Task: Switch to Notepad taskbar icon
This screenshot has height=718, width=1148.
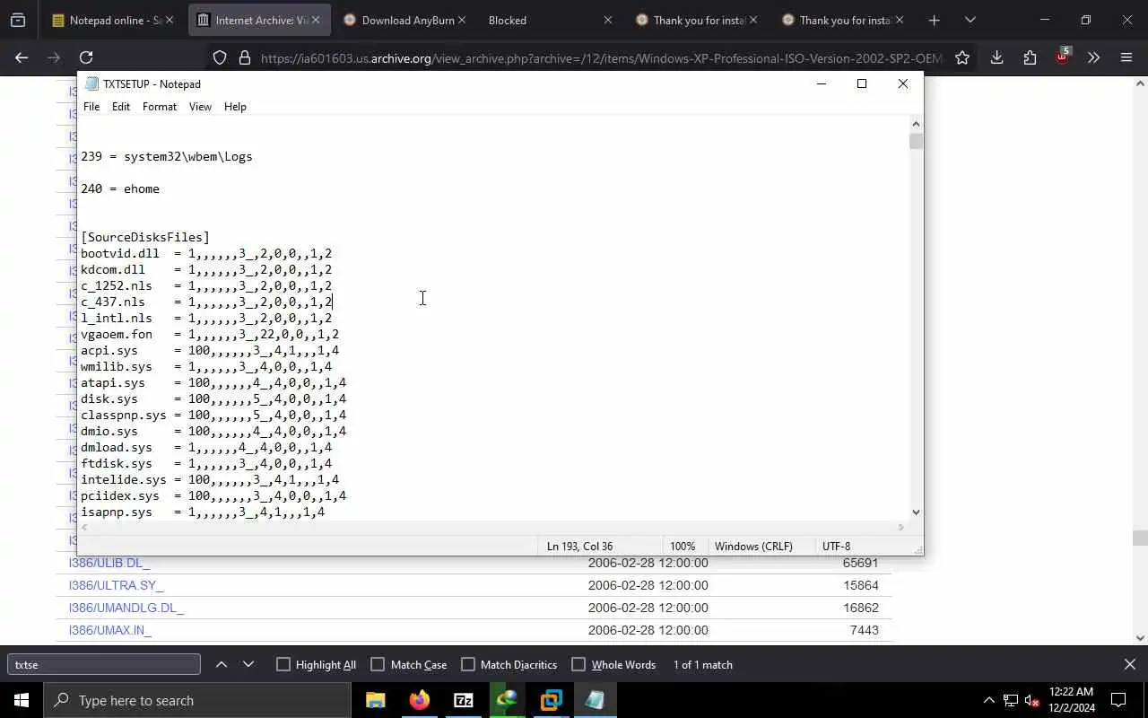Action: [596, 700]
